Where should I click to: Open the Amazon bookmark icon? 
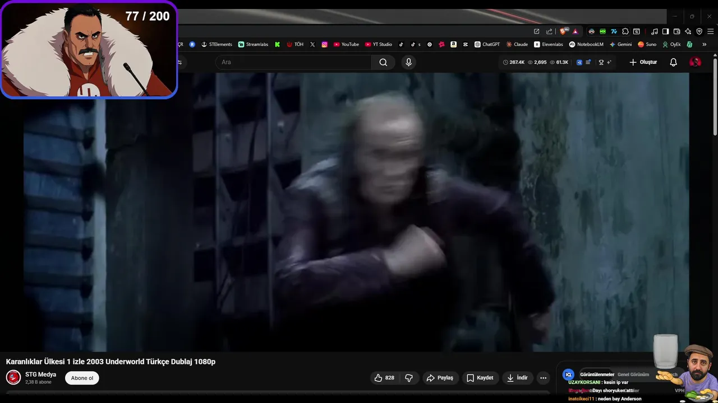453,44
